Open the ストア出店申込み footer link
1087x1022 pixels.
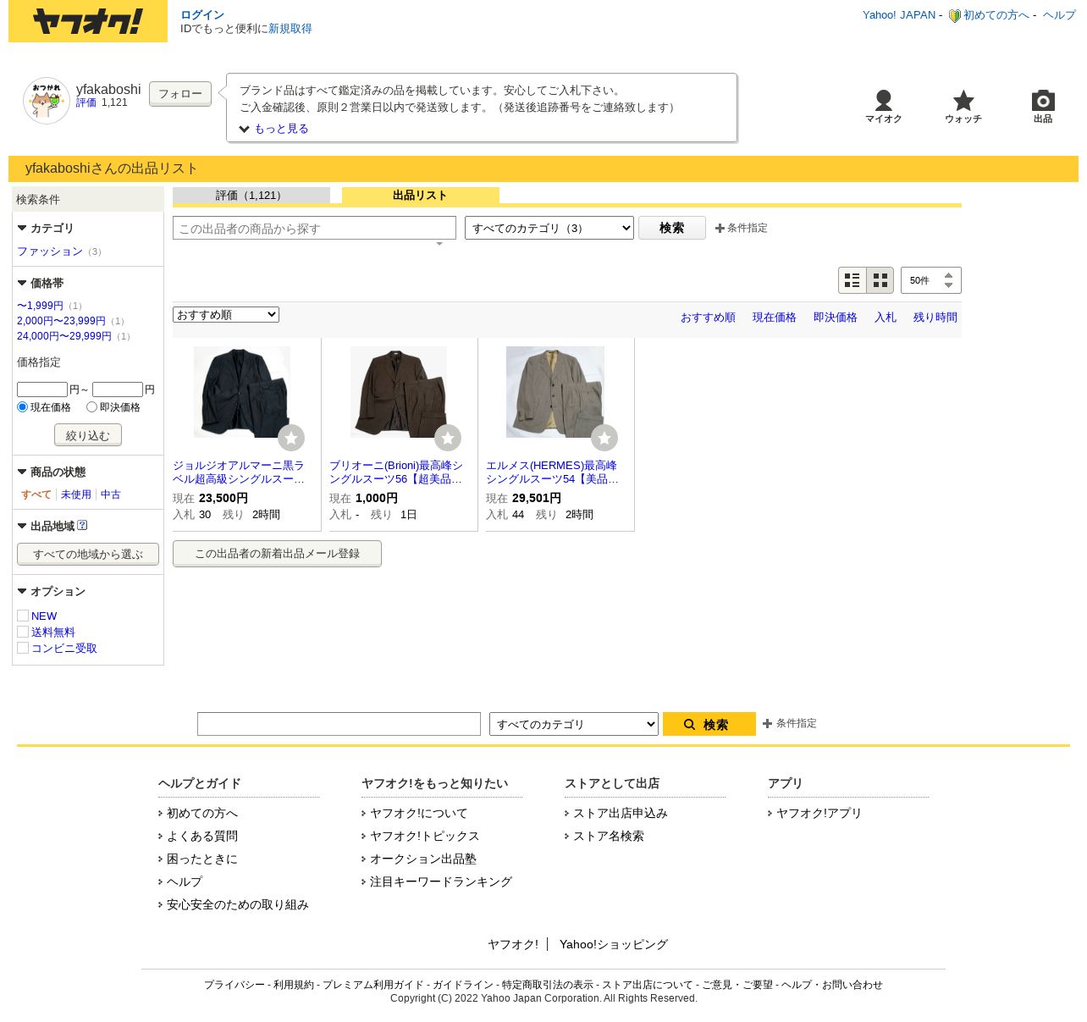[x=621, y=813]
